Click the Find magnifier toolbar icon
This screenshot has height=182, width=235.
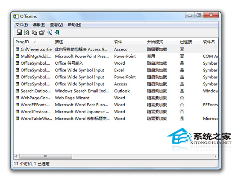(x=50, y=32)
